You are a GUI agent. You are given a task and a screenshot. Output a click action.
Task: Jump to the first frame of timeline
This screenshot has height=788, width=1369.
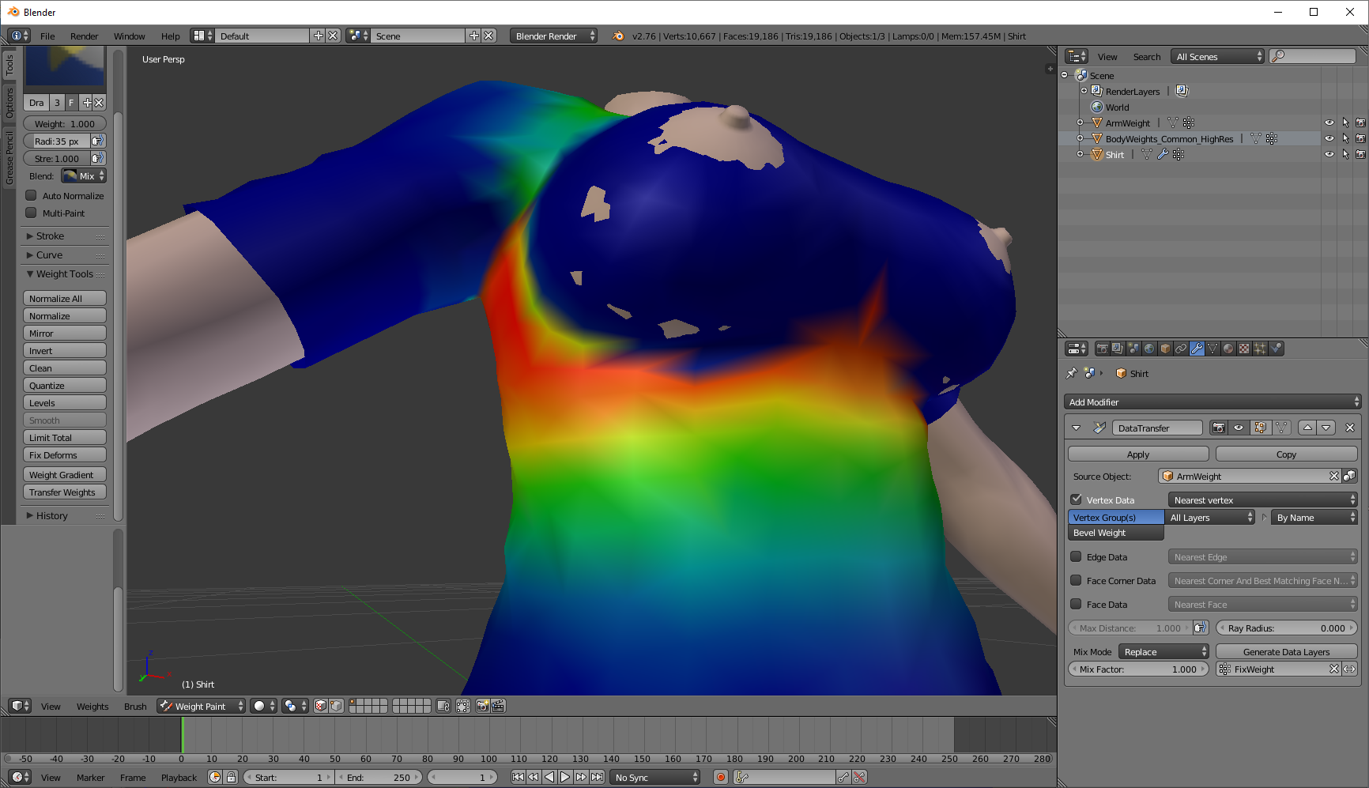tap(518, 777)
